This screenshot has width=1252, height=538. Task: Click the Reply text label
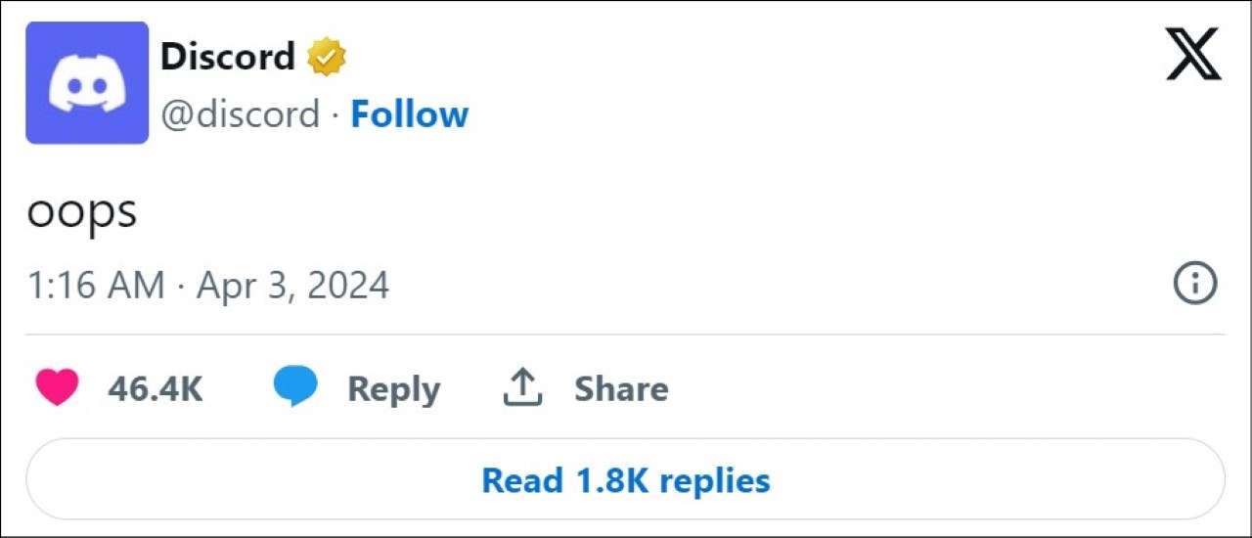click(x=393, y=389)
